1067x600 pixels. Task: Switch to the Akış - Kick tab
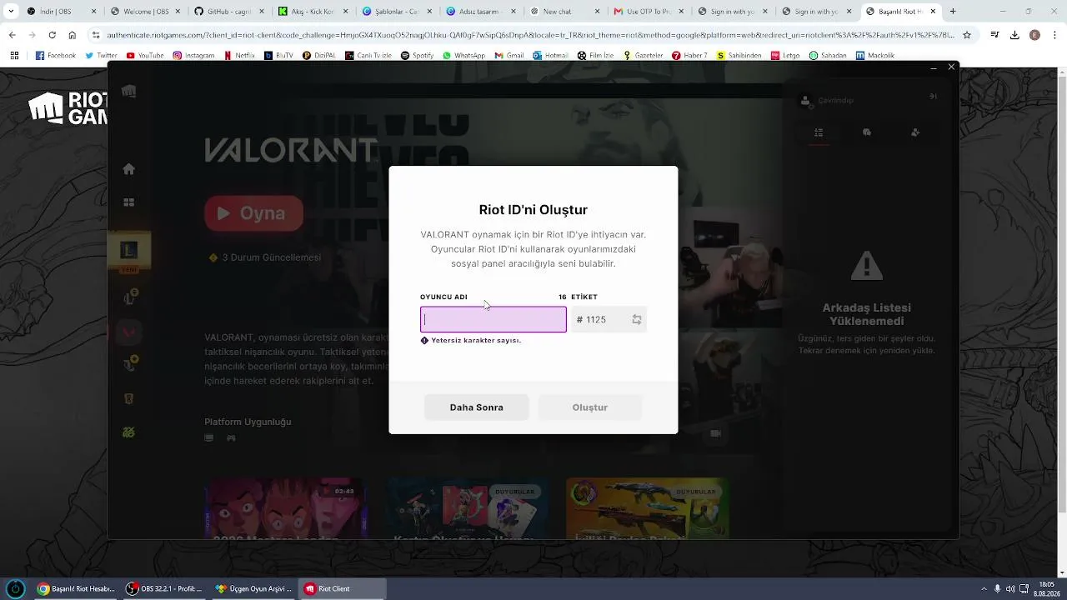click(315, 12)
